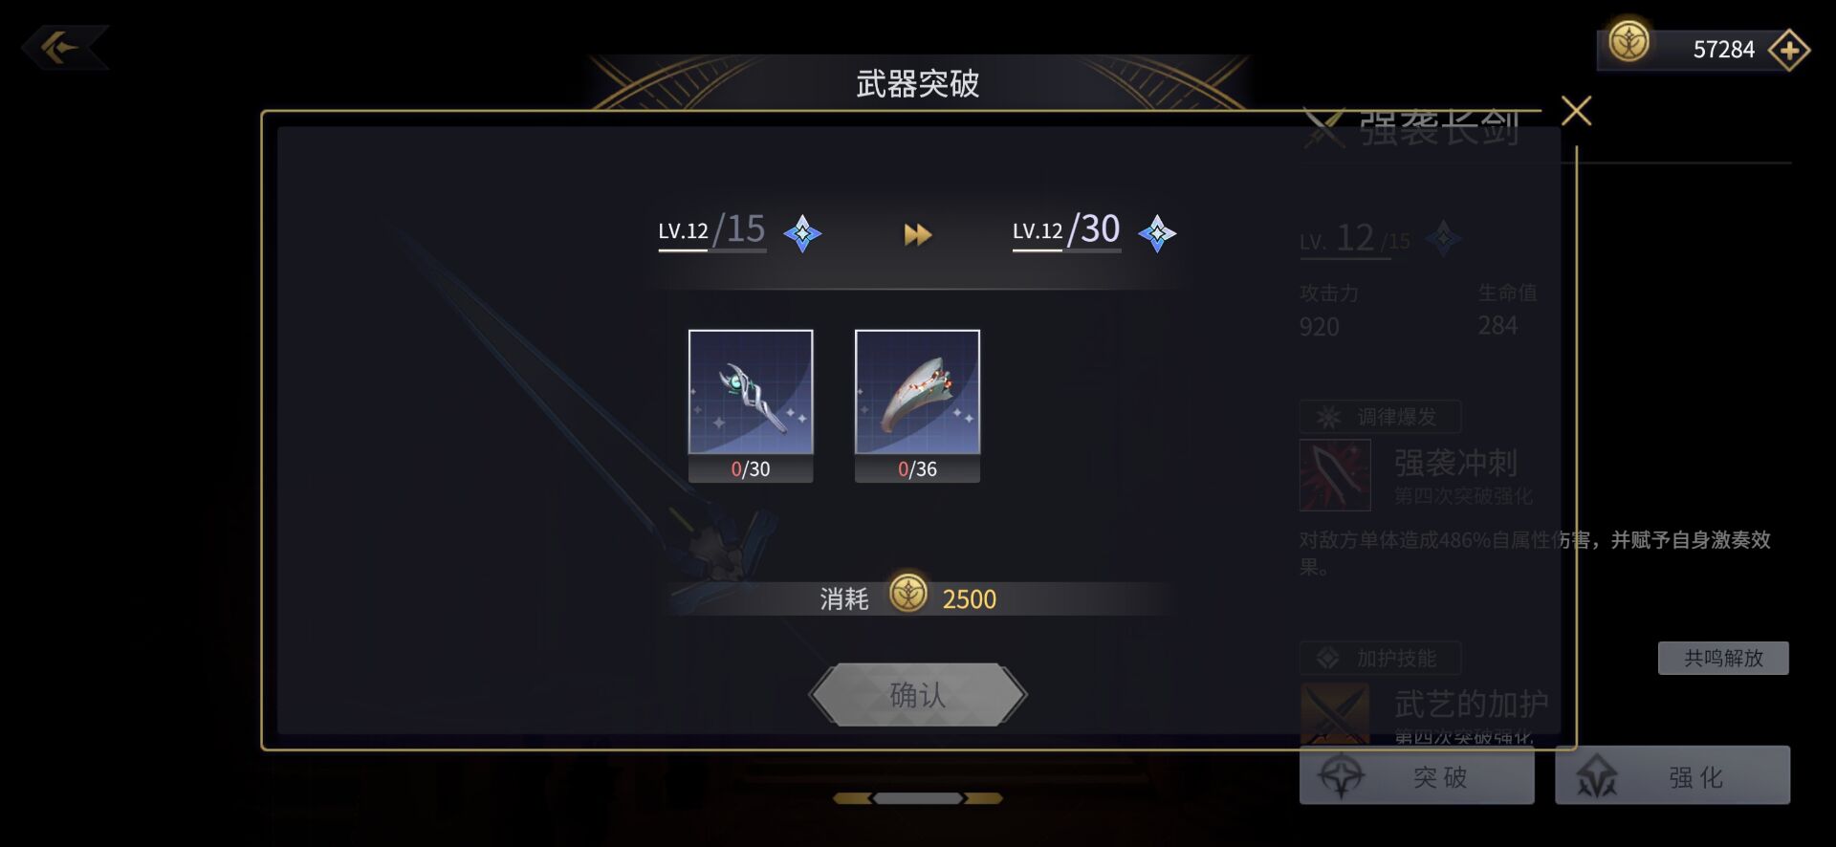Screen dimensions: 1836x847
Task: Add coins with the plus icon
Action: click(1788, 50)
